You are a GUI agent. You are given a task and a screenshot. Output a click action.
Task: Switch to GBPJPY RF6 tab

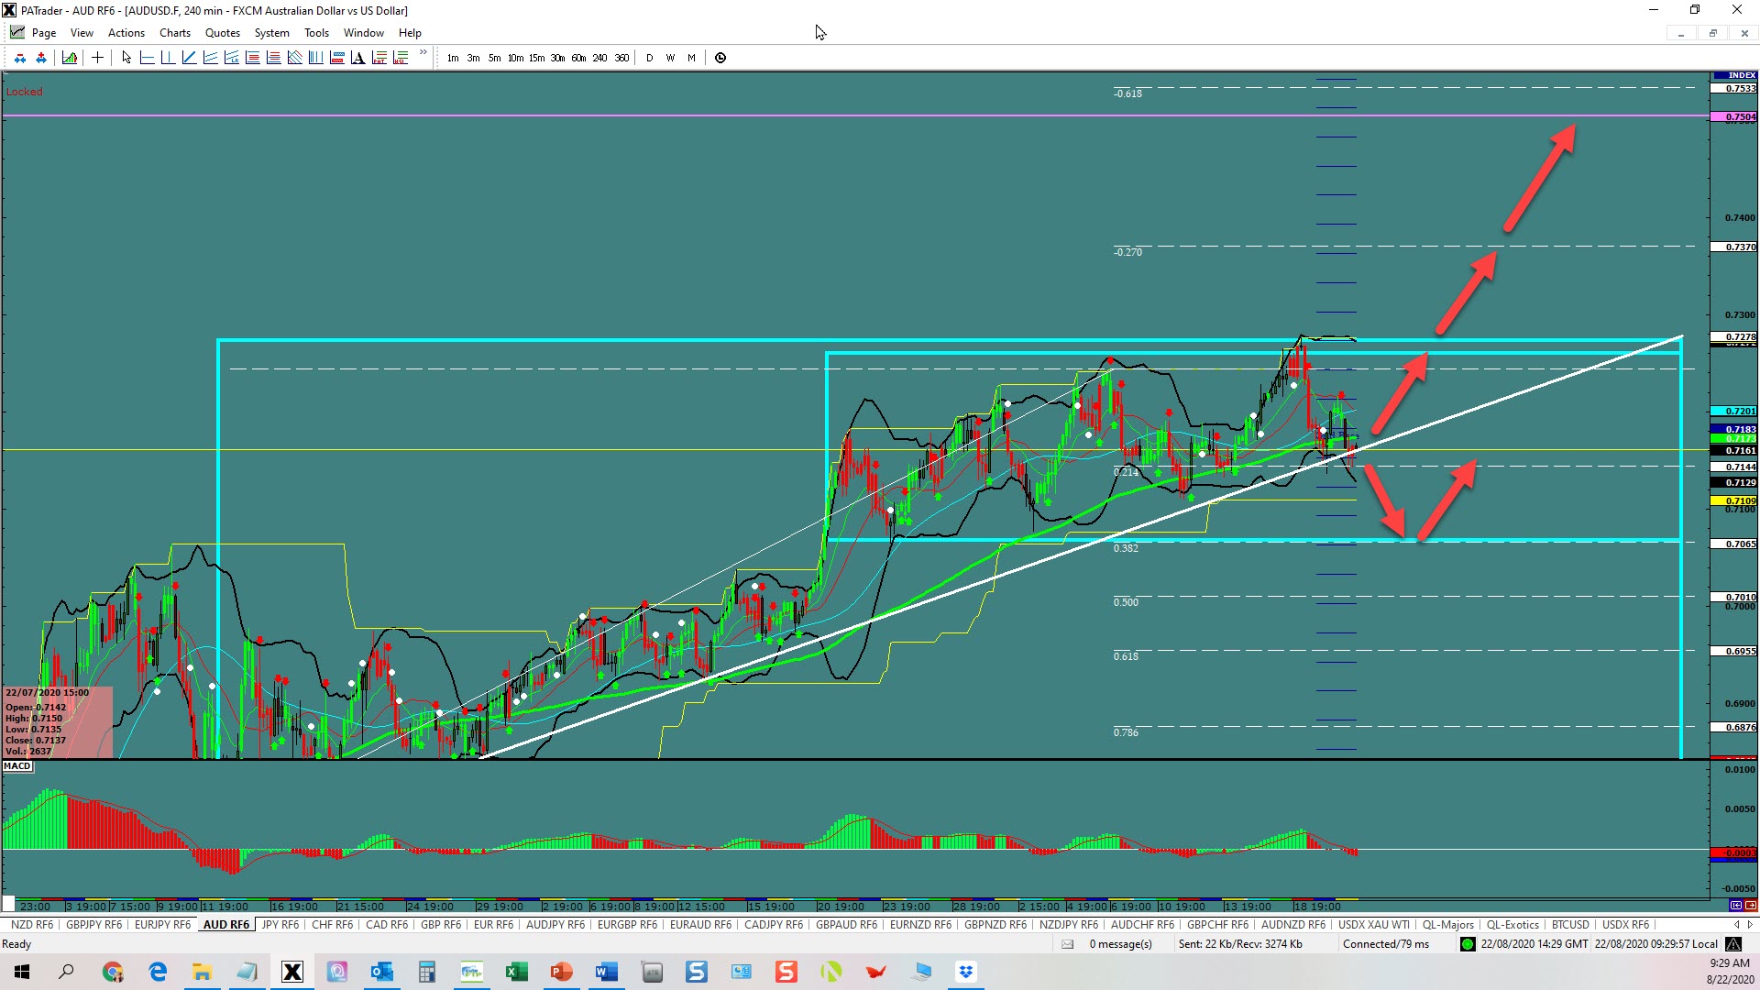[93, 925]
